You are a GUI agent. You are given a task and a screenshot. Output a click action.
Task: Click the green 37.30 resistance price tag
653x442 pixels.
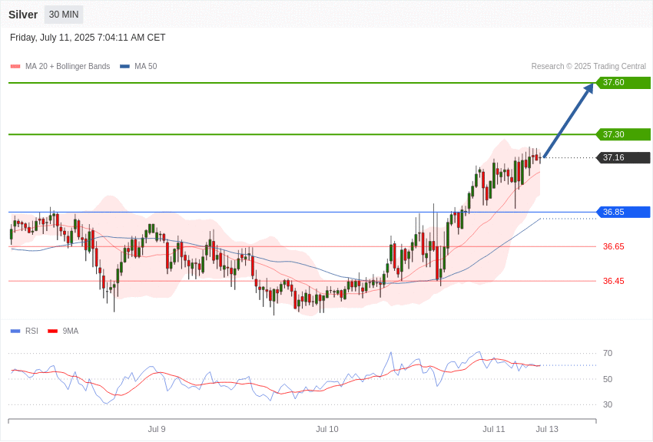[x=624, y=134]
